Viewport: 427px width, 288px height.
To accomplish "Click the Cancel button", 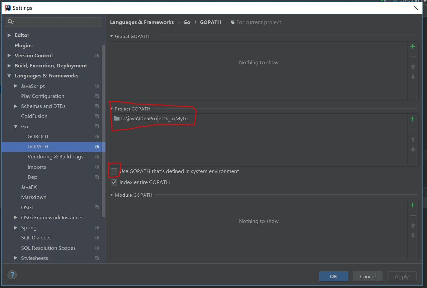I will pos(368,276).
